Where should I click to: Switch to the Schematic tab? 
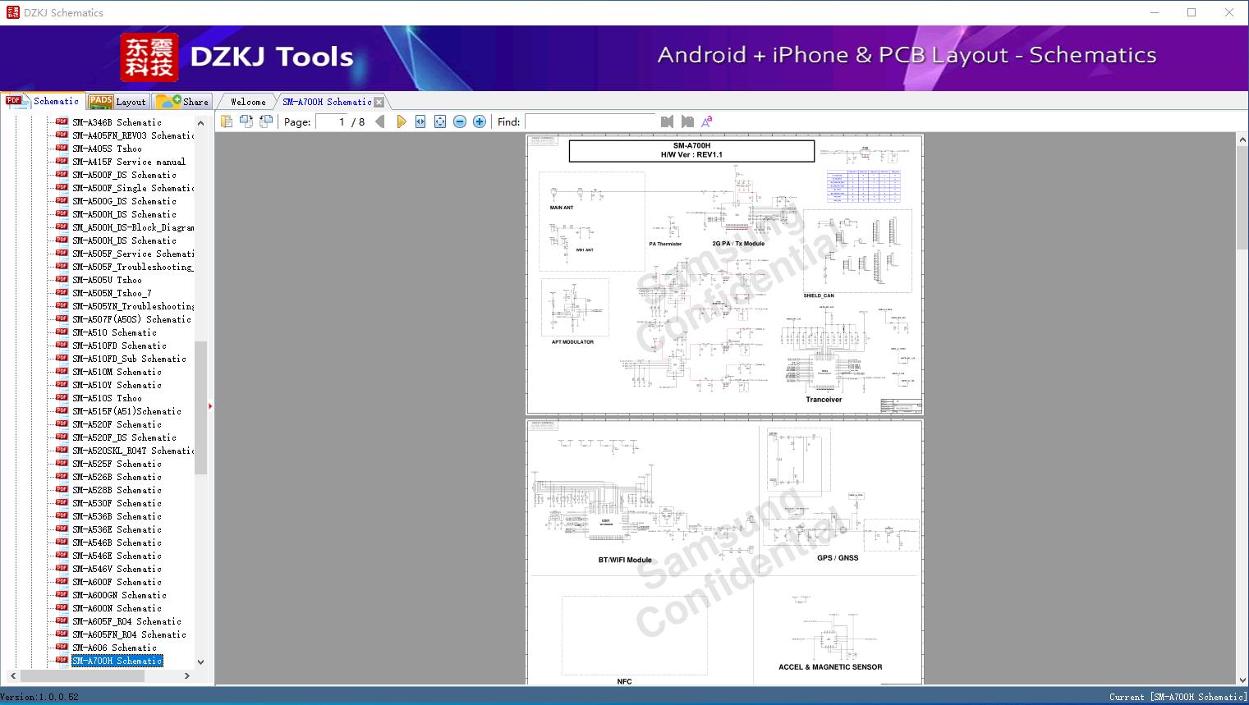click(43, 101)
